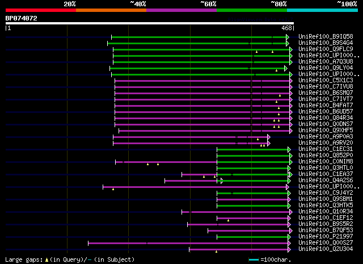Select the UniRef100_Q10R34 label

pyautogui.click(x=326, y=212)
